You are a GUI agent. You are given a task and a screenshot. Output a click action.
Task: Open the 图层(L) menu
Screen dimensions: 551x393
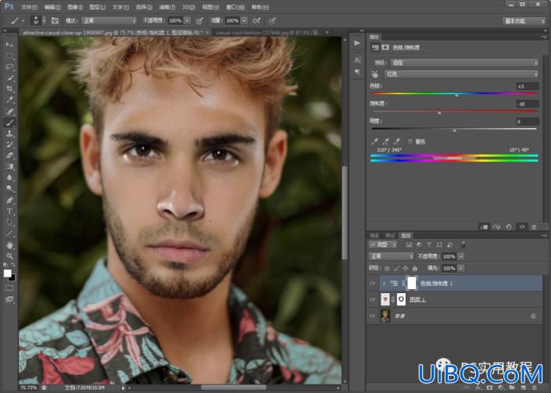tap(97, 7)
